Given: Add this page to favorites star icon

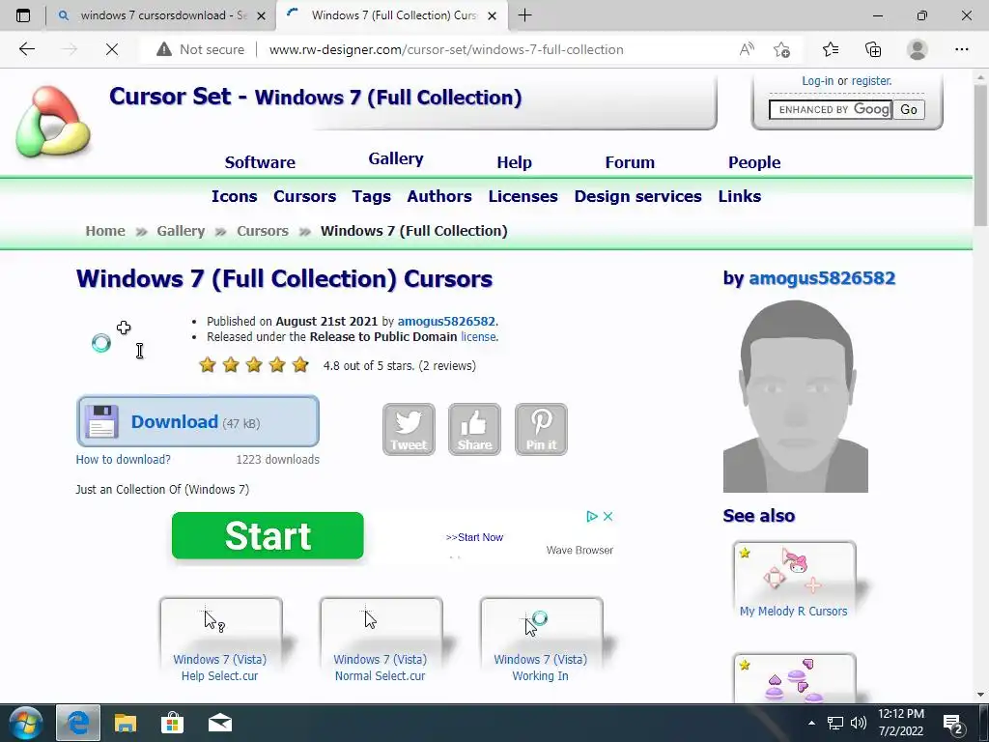Looking at the screenshot, I should (x=781, y=49).
